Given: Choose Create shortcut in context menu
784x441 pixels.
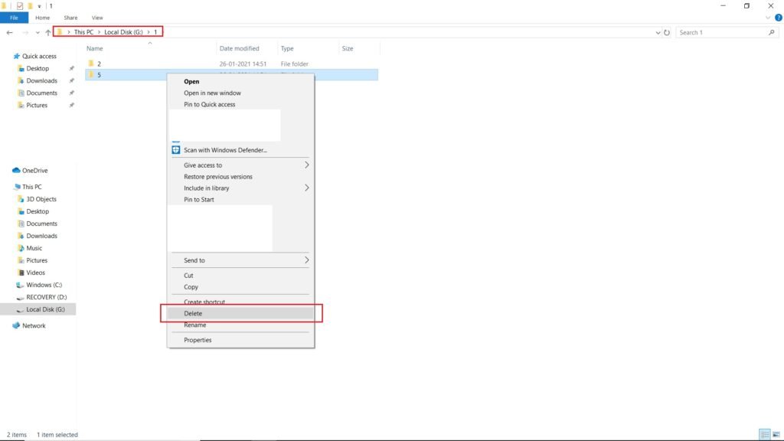Looking at the screenshot, I should click(204, 302).
